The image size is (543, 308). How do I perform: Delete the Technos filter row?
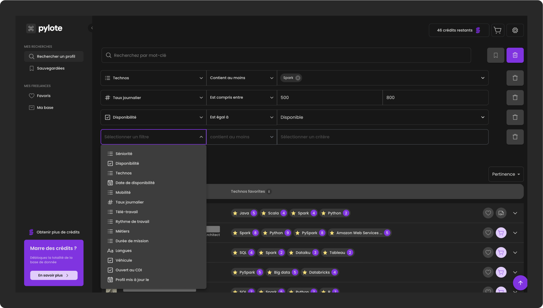pos(515,78)
